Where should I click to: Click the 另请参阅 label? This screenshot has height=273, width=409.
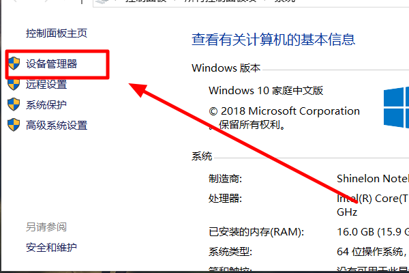pos(46,227)
